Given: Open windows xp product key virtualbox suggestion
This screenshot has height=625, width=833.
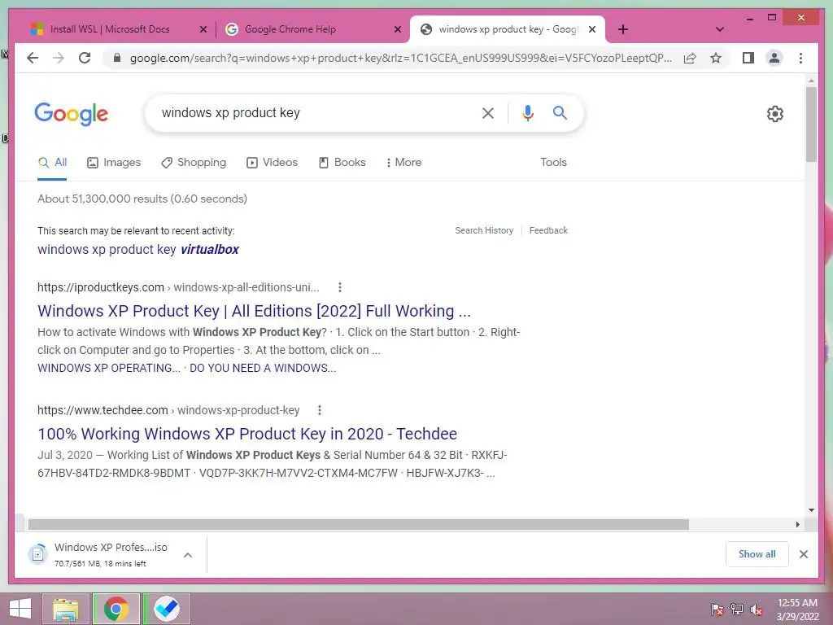Looking at the screenshot, I should tap(138, 249).
